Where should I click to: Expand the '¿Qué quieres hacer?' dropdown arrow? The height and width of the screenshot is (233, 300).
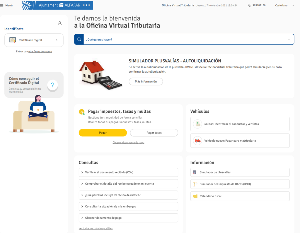pos(289,40)
